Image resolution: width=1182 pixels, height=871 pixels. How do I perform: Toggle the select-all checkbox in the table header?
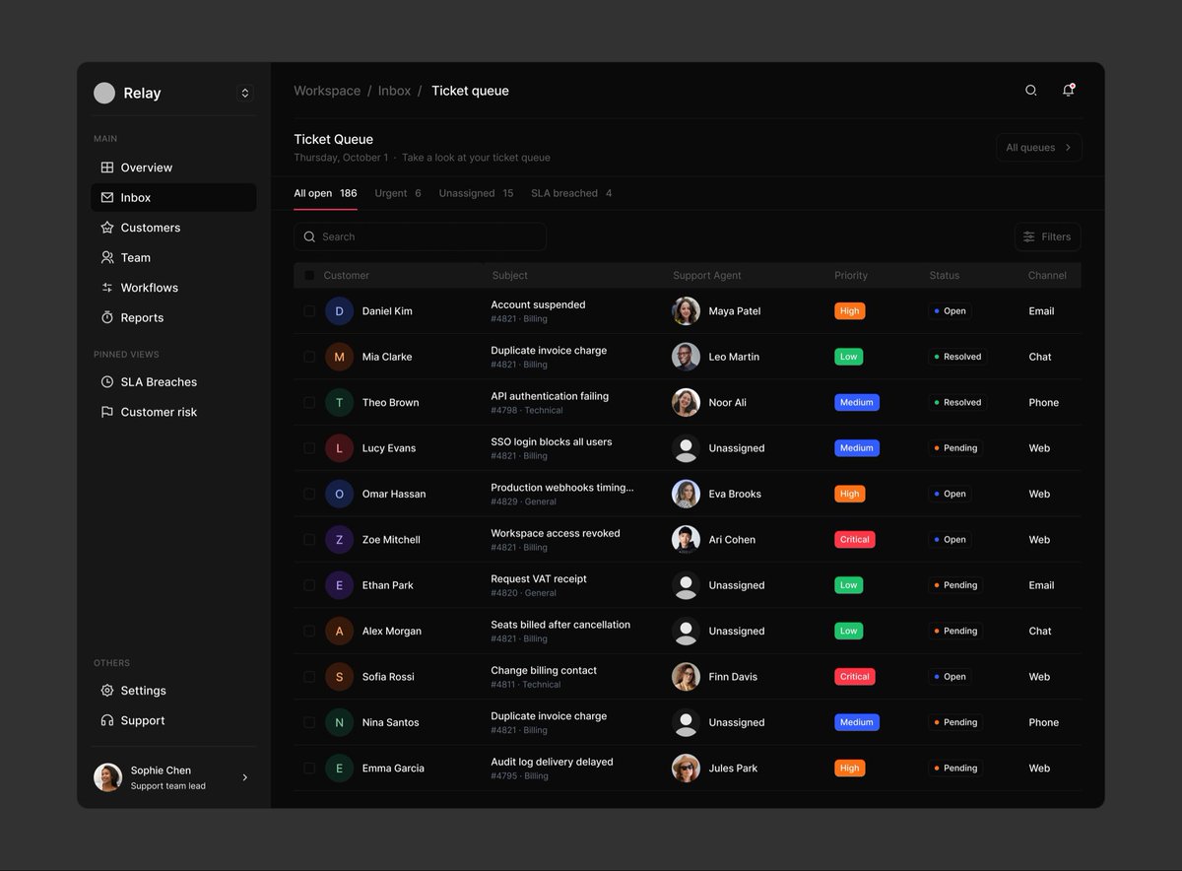[x=309, y=276]
